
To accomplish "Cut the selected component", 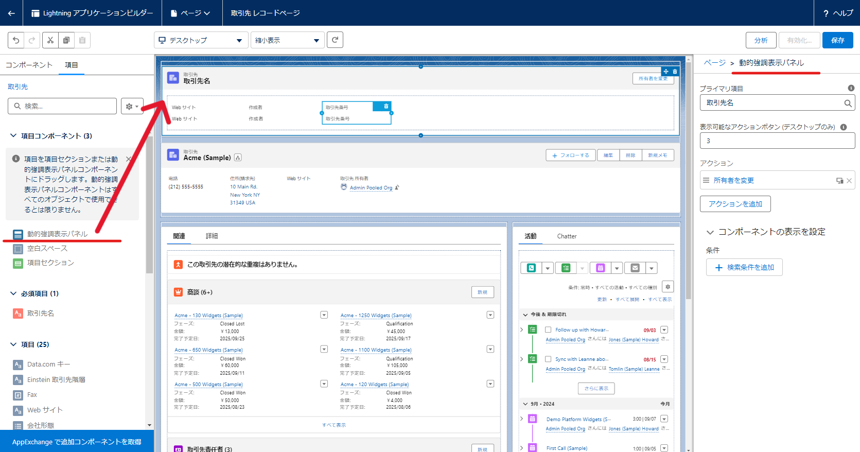I will [50, 40].
